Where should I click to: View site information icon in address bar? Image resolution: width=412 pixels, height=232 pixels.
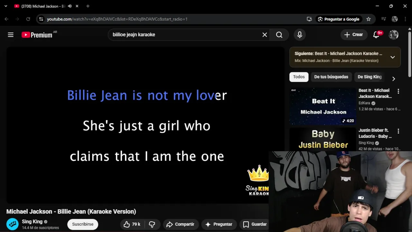point(41,19)
